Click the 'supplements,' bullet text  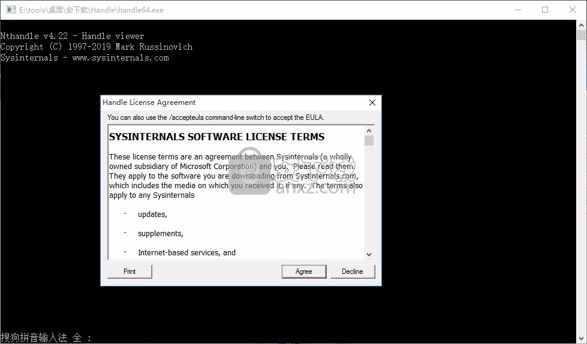click(161, 234)
